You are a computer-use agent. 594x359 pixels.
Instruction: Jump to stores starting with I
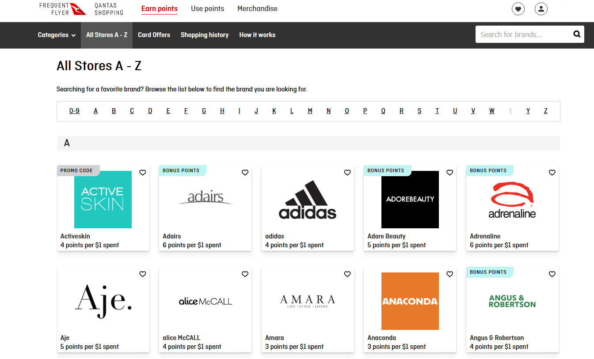[x=239, y=111]
